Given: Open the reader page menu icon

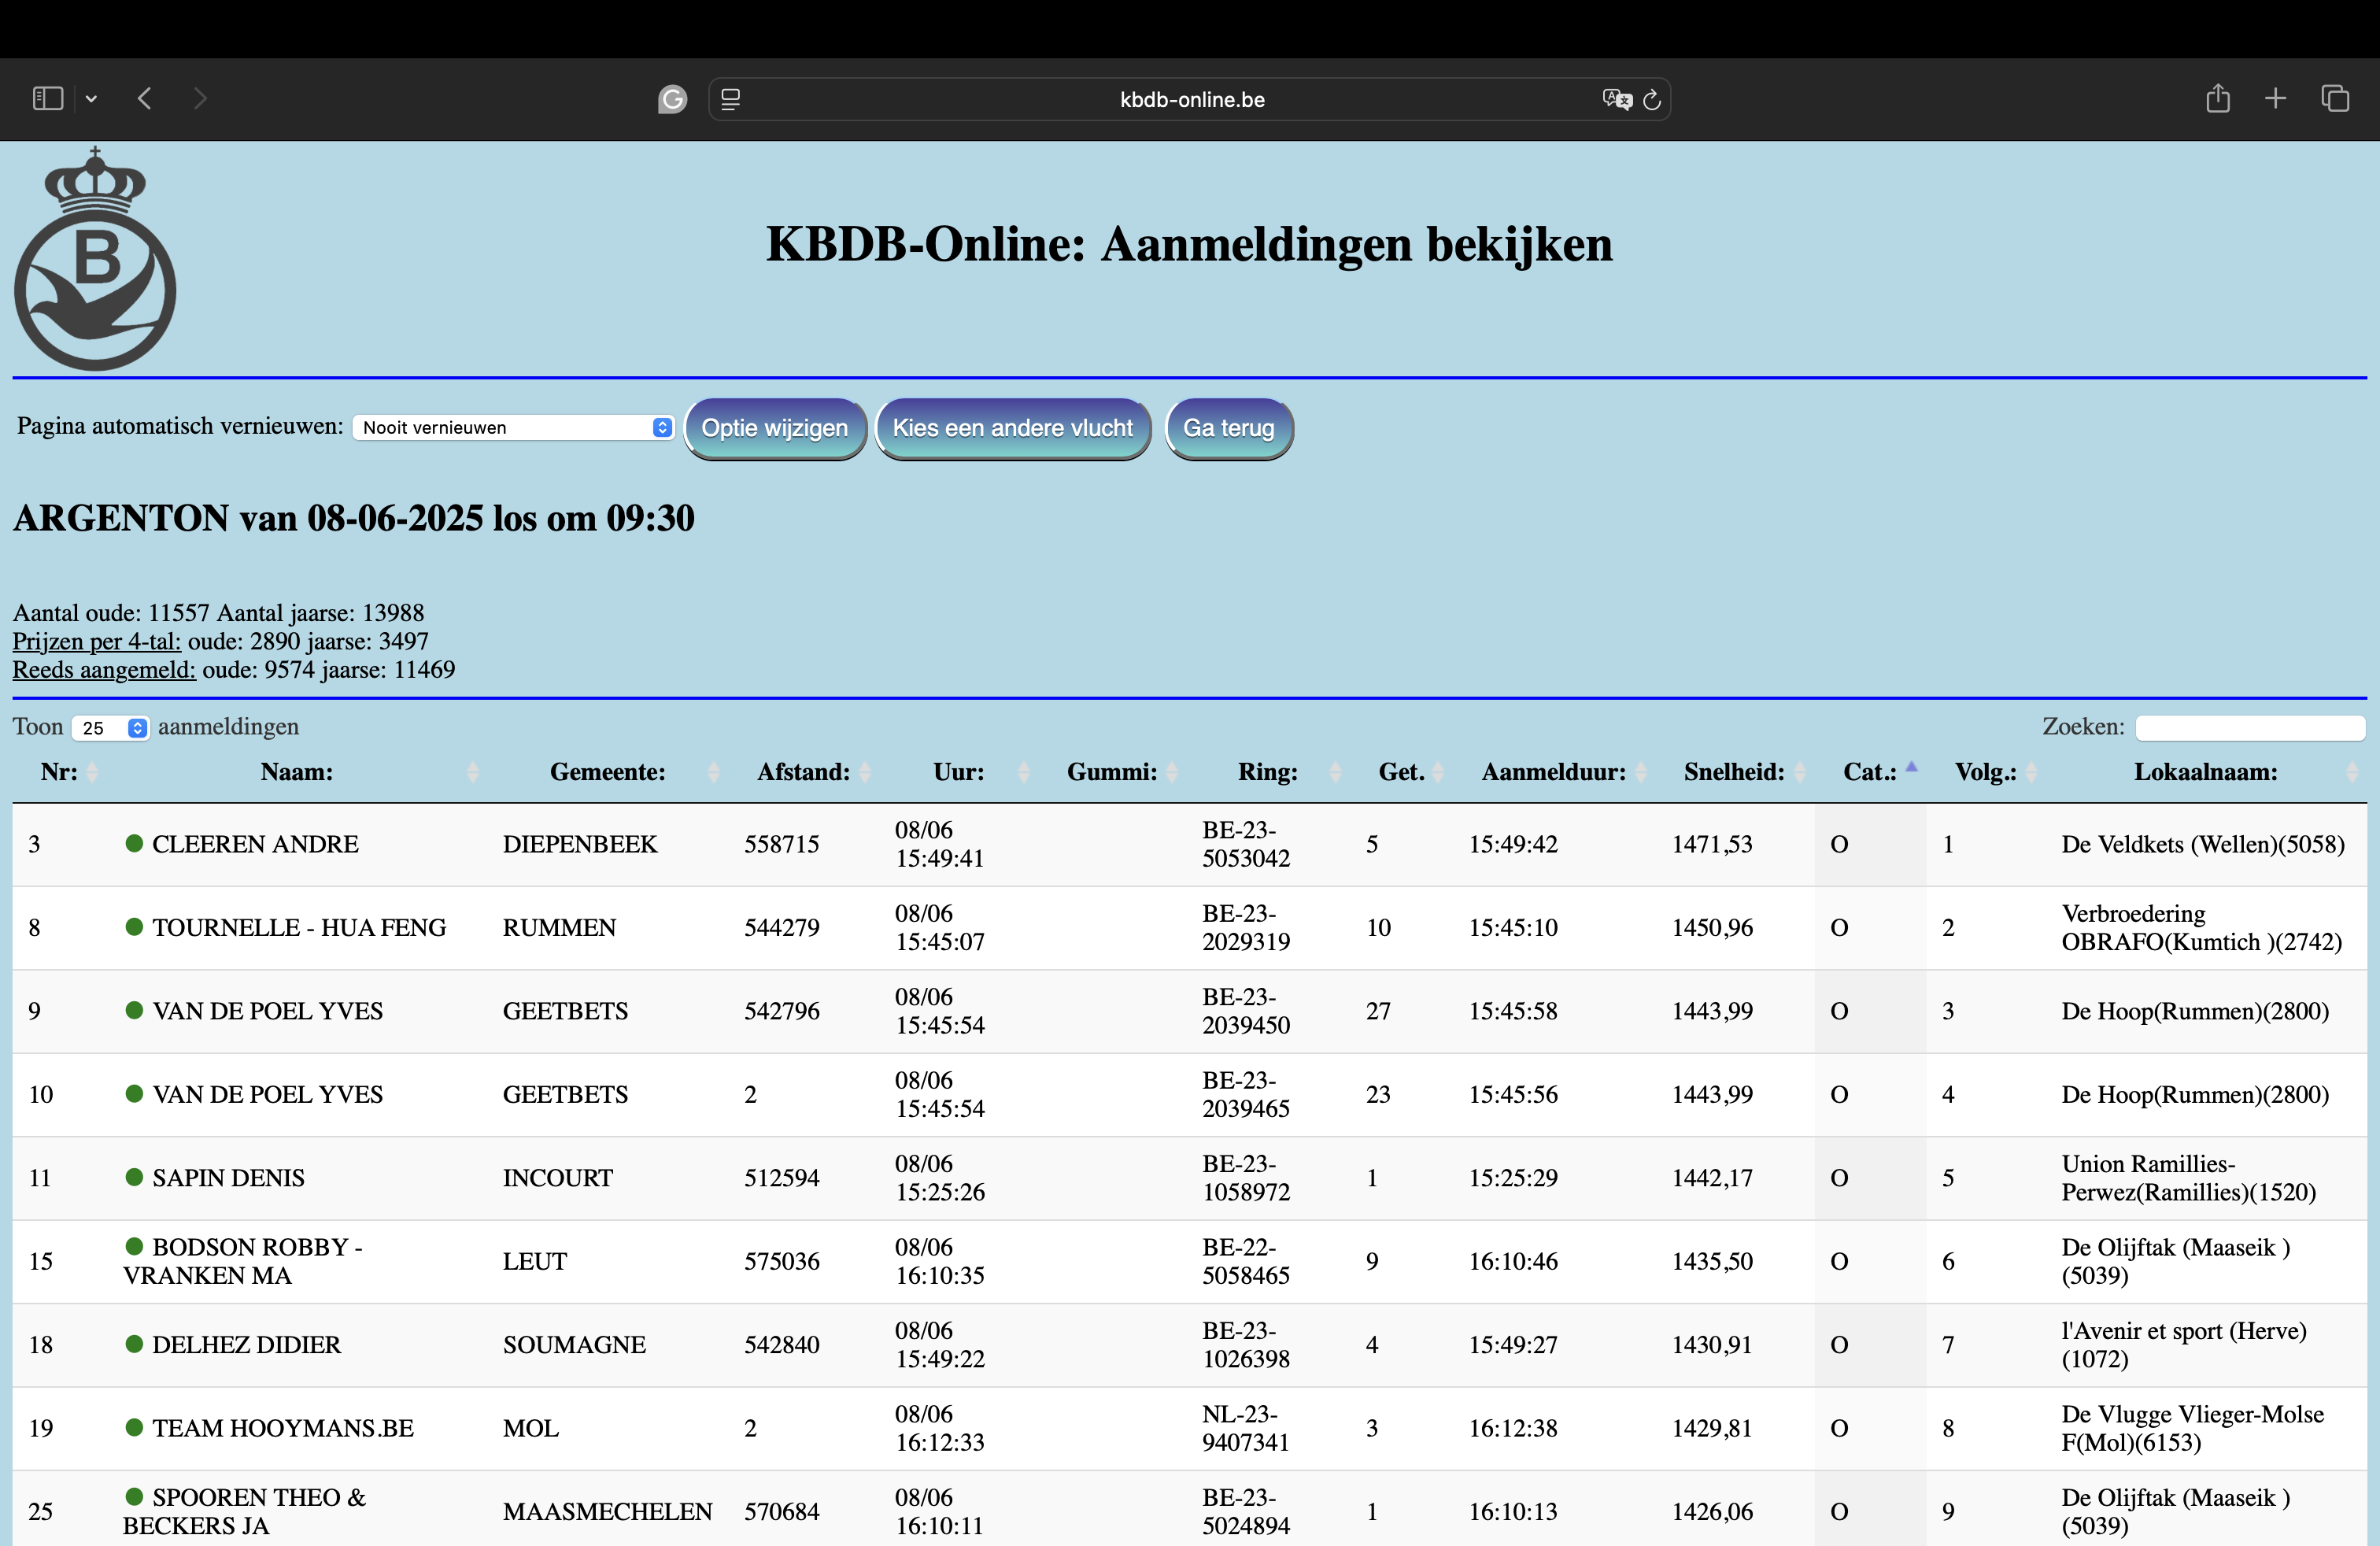Looking at the screenshot, I should [x=731, y=99].
